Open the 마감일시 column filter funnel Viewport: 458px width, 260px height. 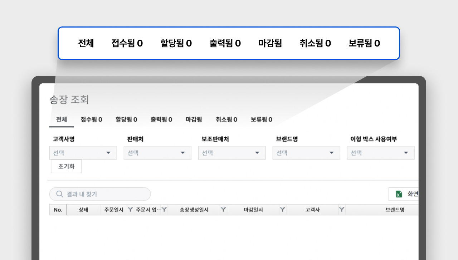(x=283, y=210)
